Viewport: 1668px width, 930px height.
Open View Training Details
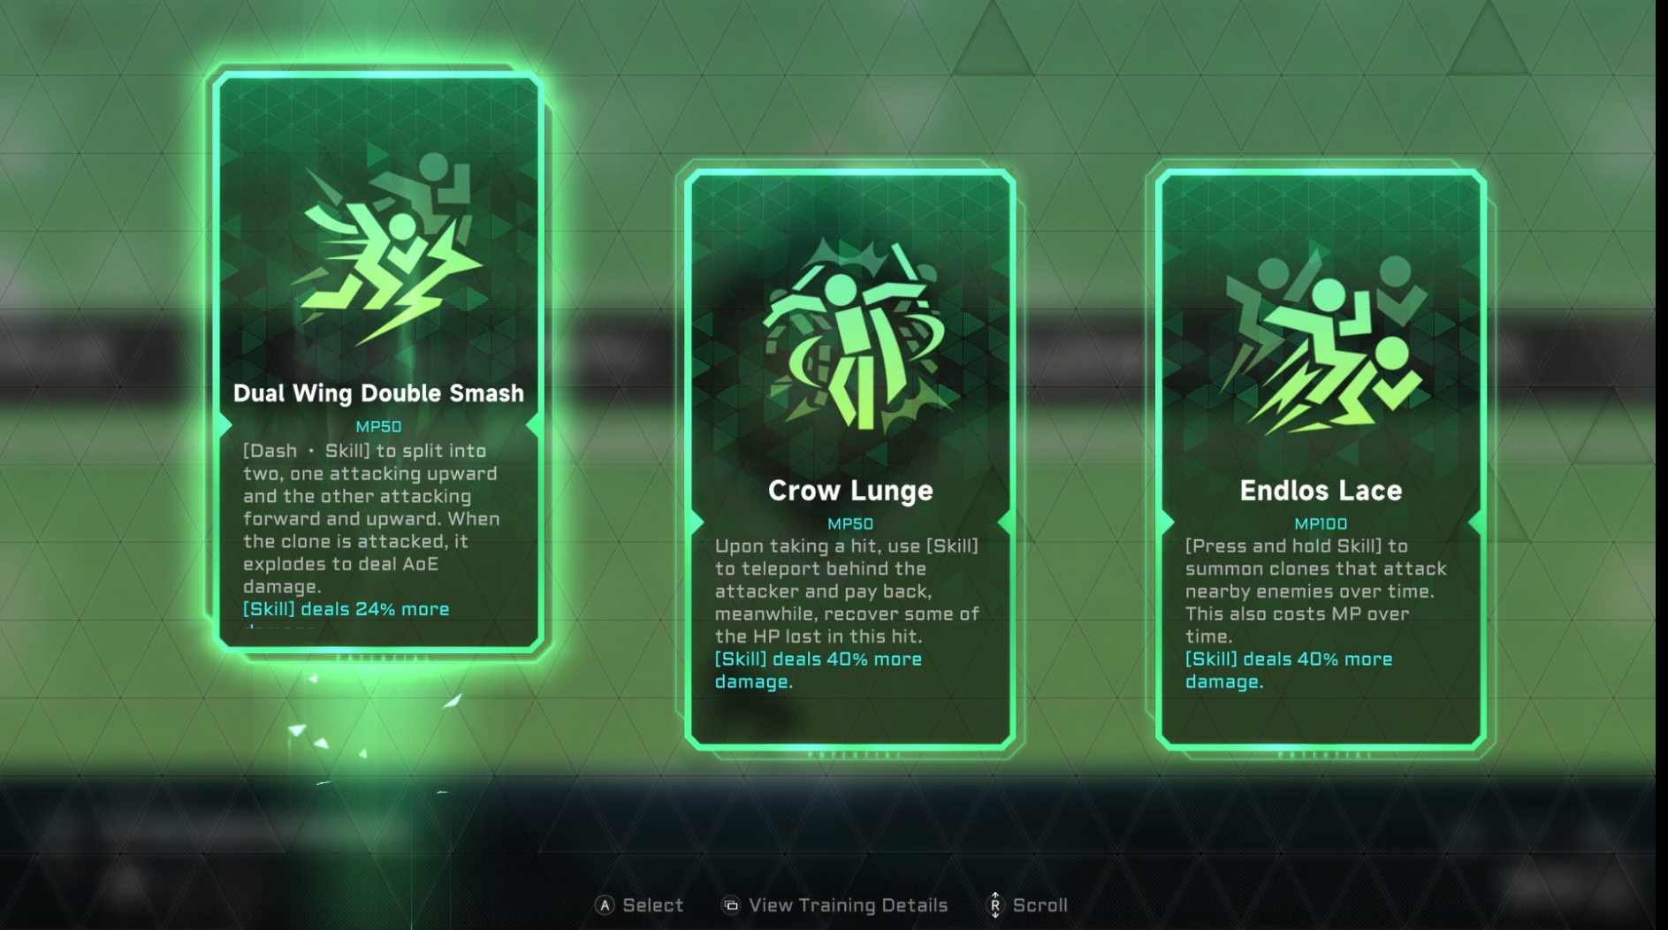pyautogui.click(x=848, y=905)
